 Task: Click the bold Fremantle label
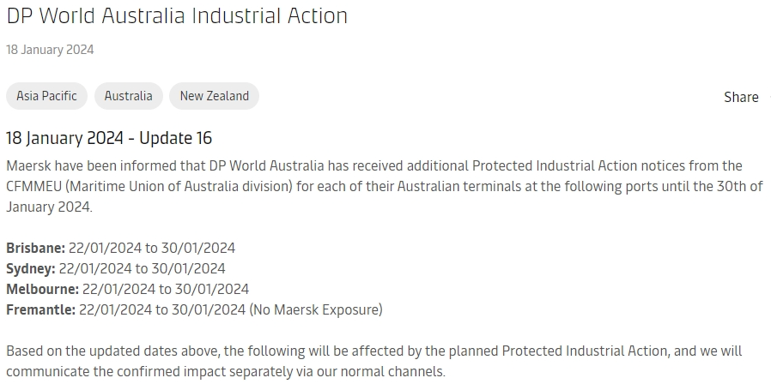tap(40, 309)
